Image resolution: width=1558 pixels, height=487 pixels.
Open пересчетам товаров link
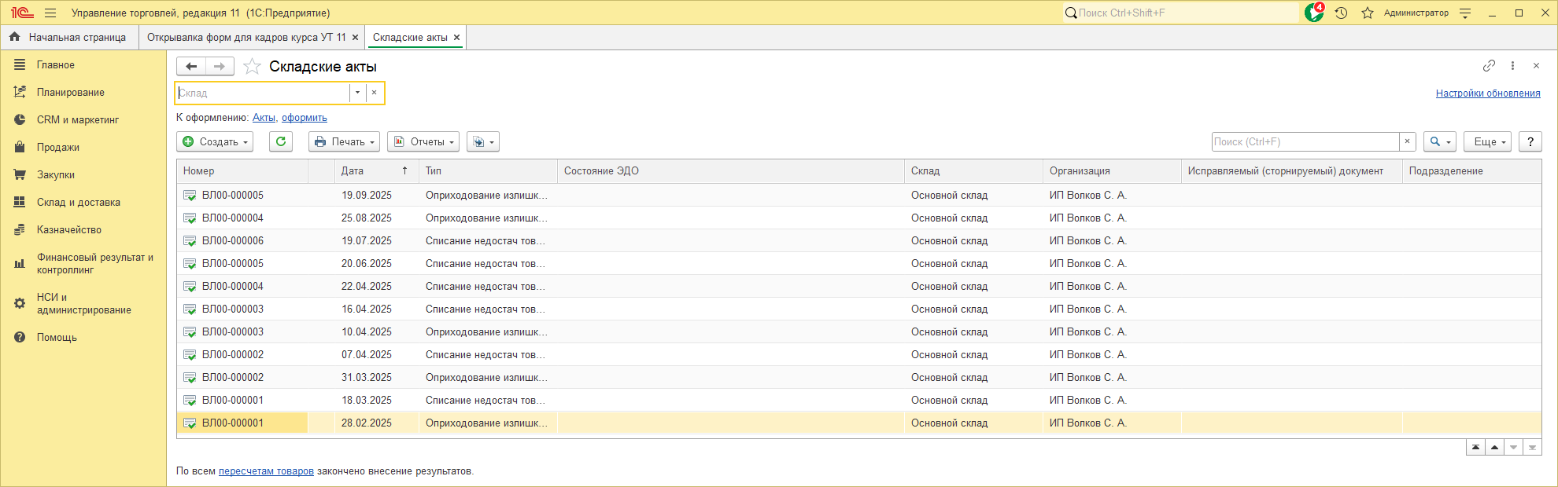point(266,471)
